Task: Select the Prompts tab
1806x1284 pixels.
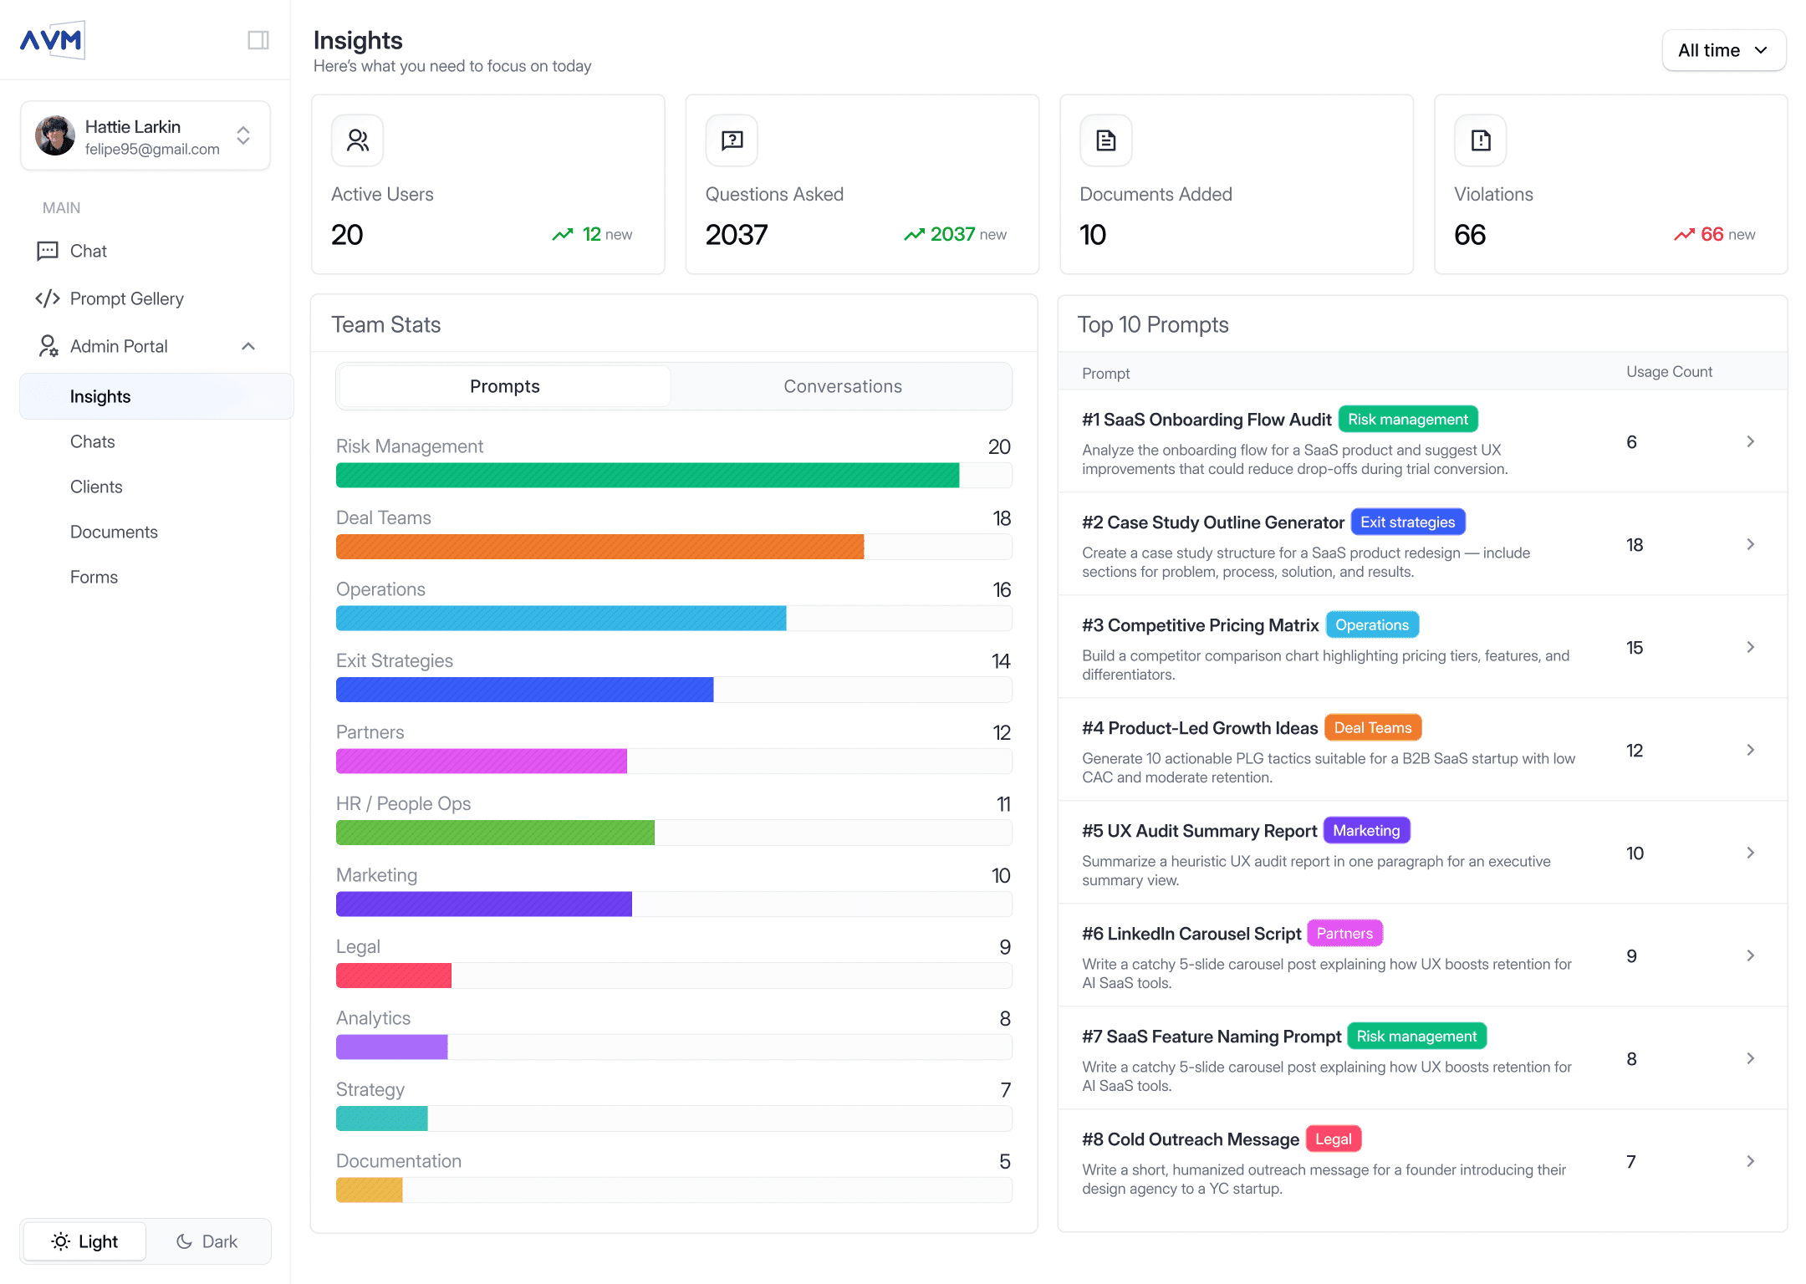Action: (504, 386)
